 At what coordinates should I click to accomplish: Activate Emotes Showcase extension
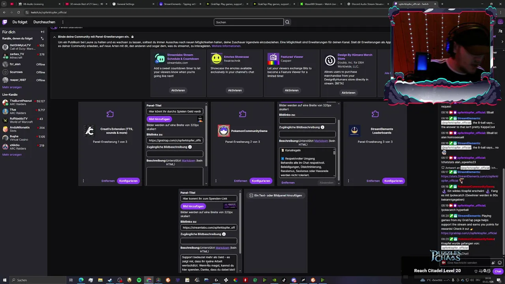tap(235, 90)
